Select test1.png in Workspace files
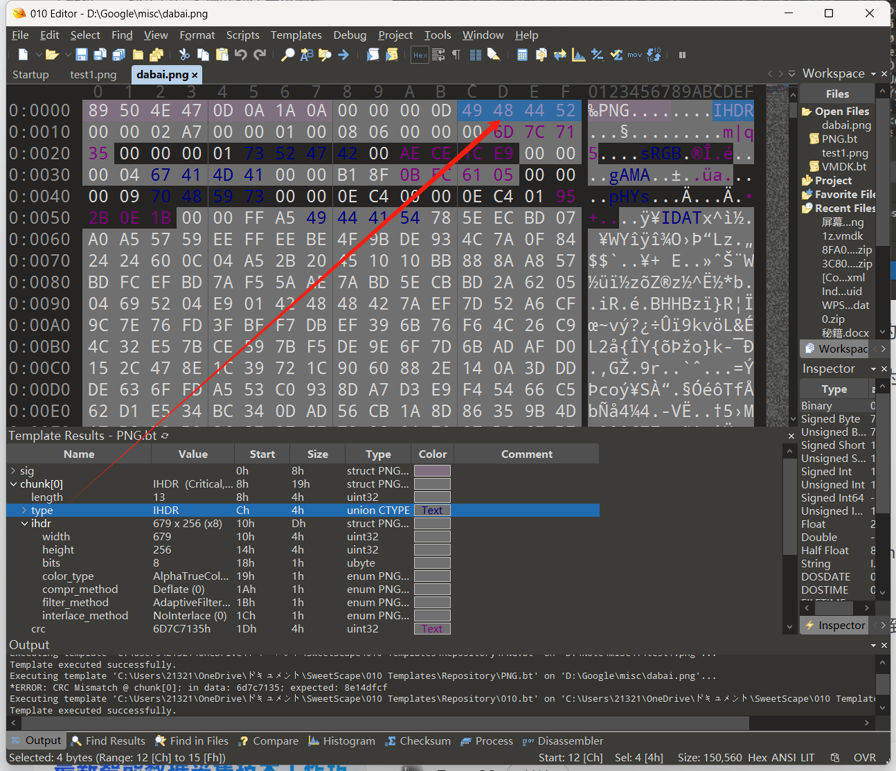This screenshot has width=896, height=771. (x=844, y=153)
